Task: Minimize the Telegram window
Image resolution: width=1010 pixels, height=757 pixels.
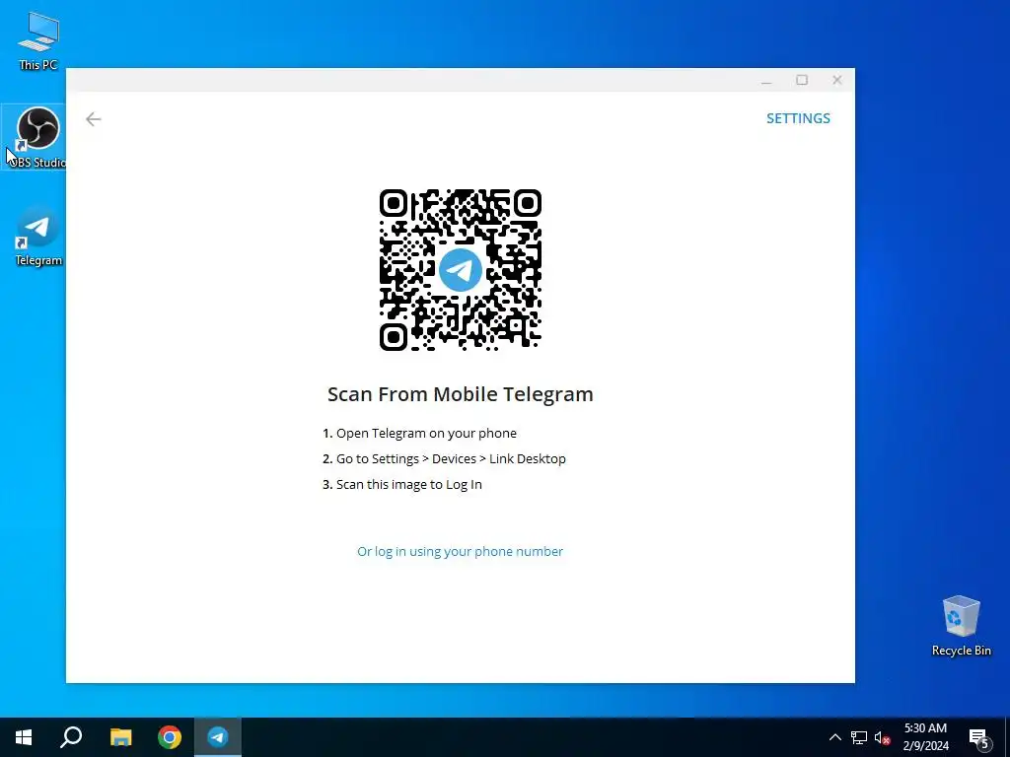Action: coord(766,80)
